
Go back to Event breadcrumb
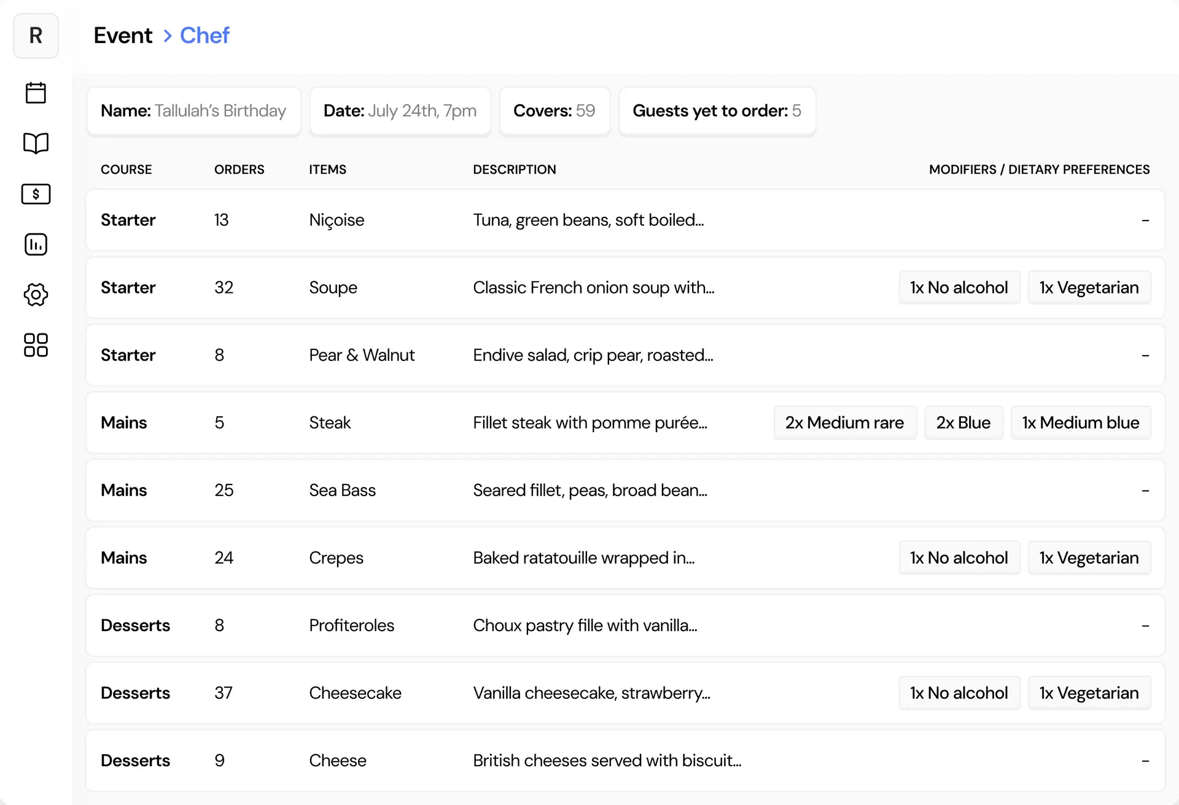pos(123,36)
